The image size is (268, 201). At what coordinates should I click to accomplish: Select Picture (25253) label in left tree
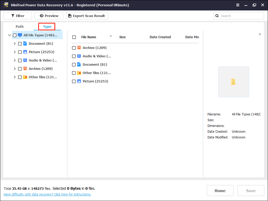point(42,52)
